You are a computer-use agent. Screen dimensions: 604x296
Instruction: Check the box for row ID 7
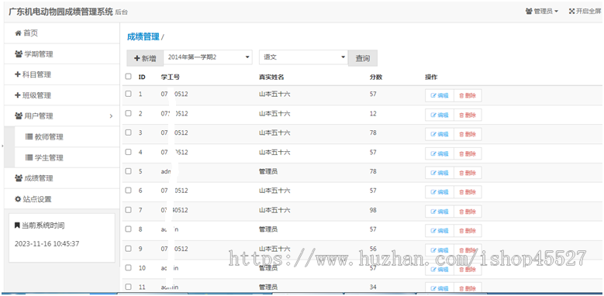click(128, 210)
